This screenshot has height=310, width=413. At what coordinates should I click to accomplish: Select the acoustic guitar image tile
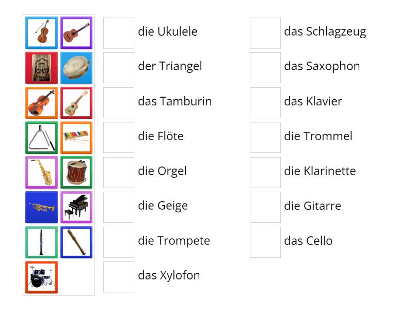76,33
